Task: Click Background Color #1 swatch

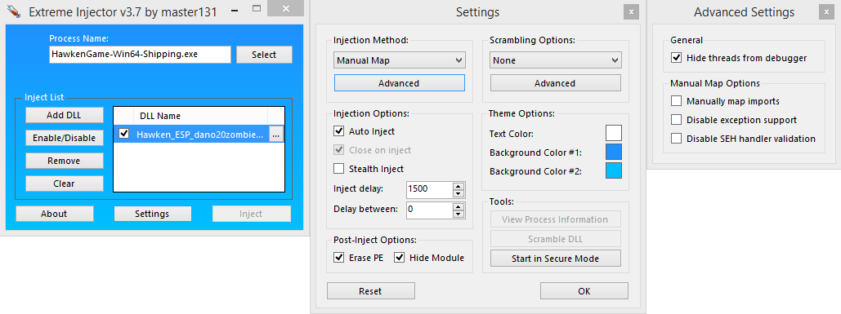Action: (x=614, y=152)
